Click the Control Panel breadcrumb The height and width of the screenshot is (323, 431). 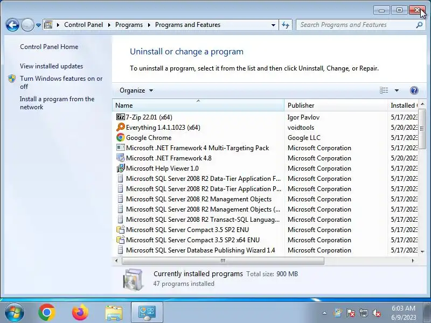pos(84,25)
